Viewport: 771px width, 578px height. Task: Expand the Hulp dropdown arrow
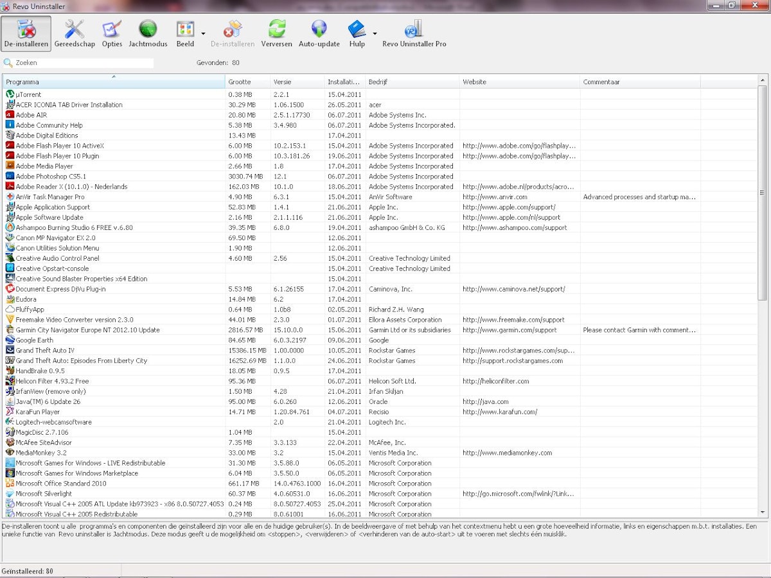pos(375,33)
